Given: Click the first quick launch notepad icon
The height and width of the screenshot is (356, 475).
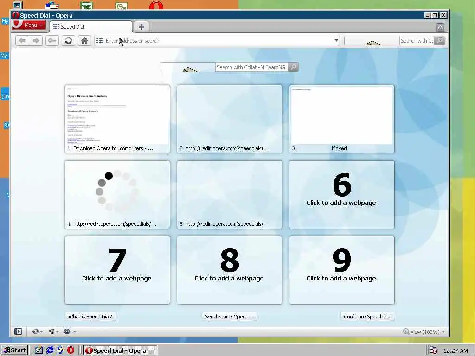Looking at the screenshot, I should (x=39, y=350).
